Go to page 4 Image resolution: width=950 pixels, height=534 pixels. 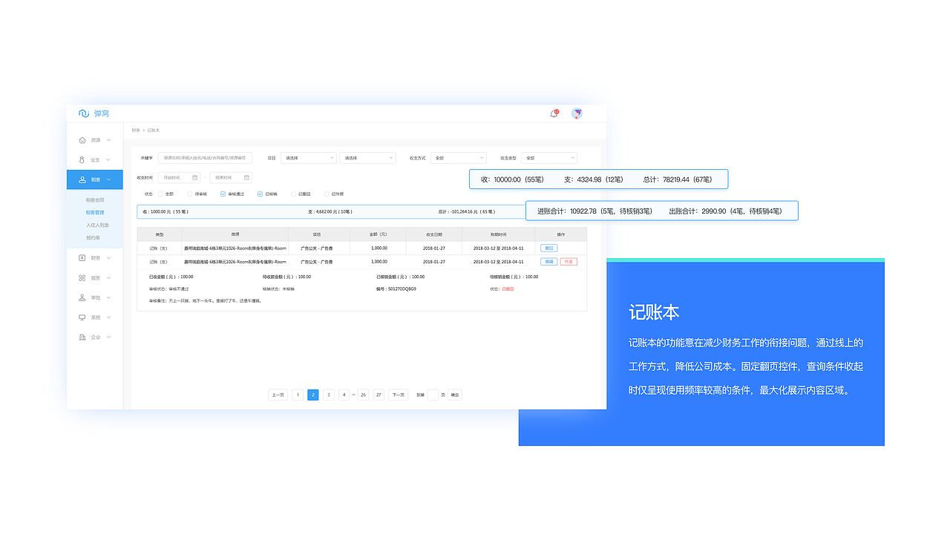(344, 395)
